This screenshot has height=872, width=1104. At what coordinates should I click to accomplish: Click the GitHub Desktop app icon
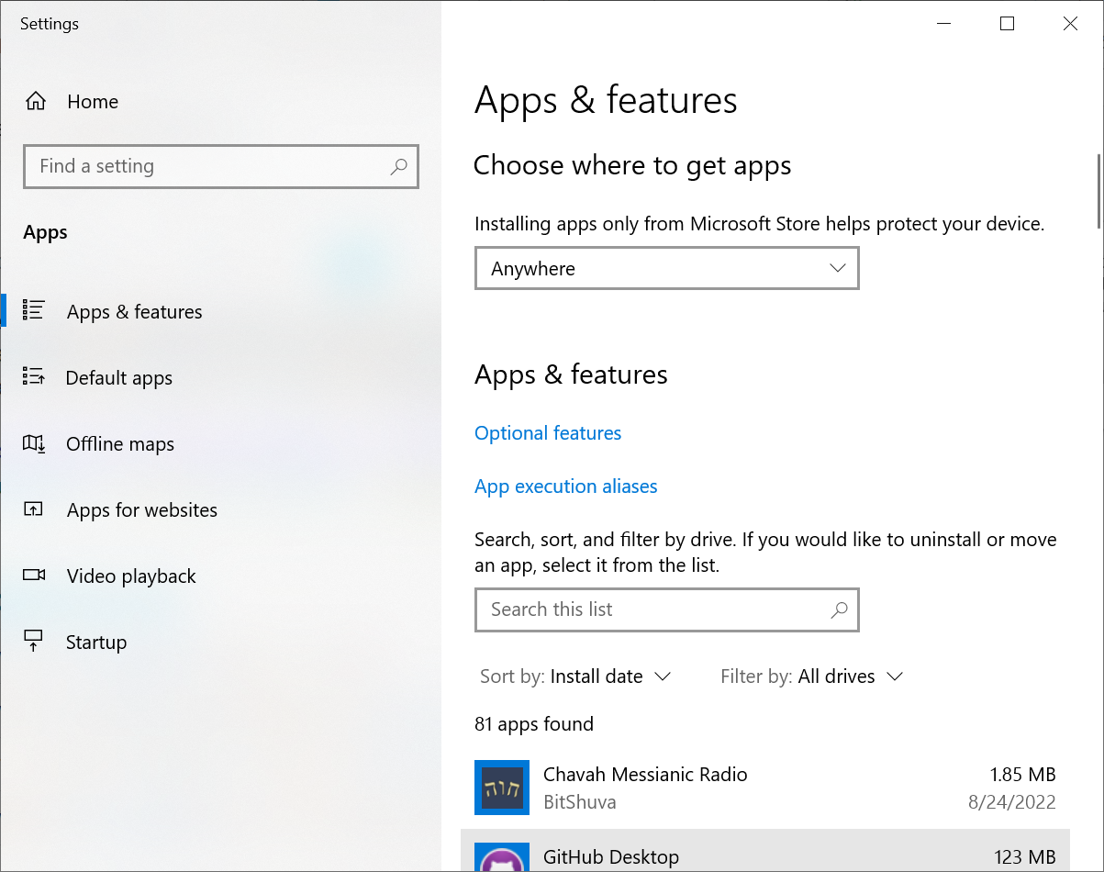502,857
